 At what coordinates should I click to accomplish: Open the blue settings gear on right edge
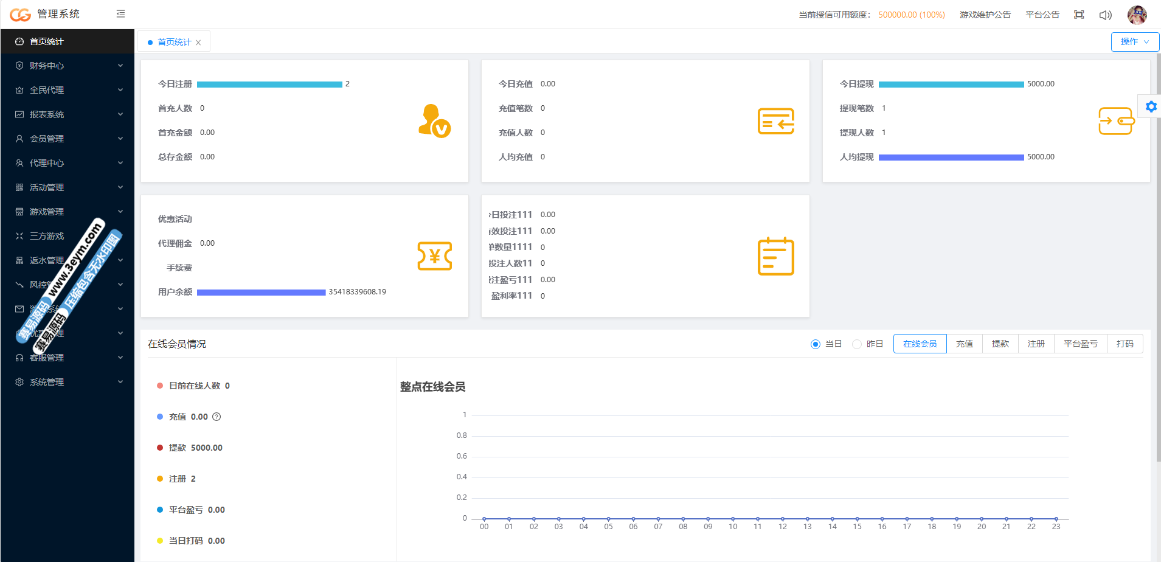point(1151,107)
